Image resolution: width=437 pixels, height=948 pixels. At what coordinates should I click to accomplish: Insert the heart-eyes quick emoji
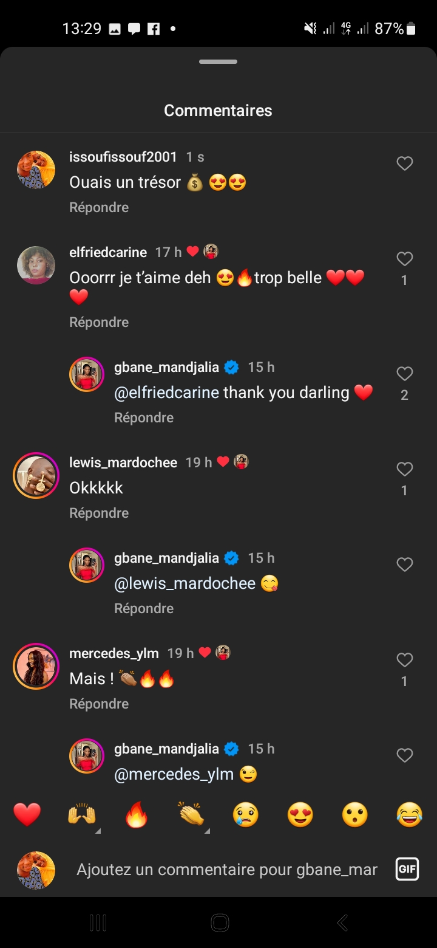click(300, 814)
